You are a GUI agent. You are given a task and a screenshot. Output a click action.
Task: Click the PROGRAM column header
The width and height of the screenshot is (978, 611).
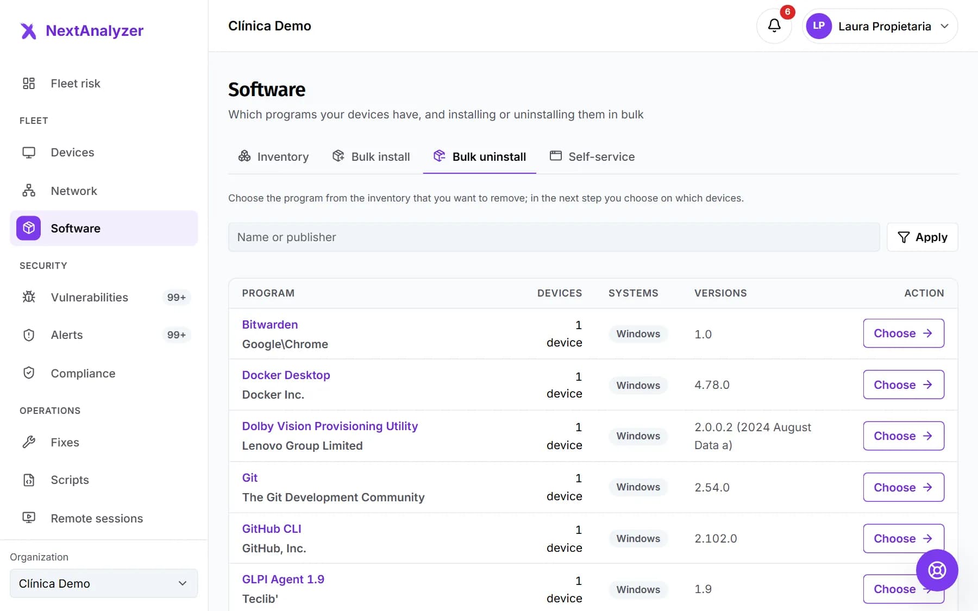pos(268,293)
